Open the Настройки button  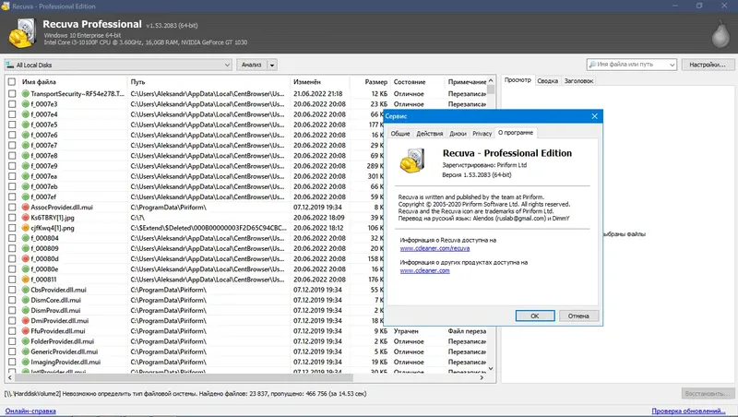(x=708, y=65)
